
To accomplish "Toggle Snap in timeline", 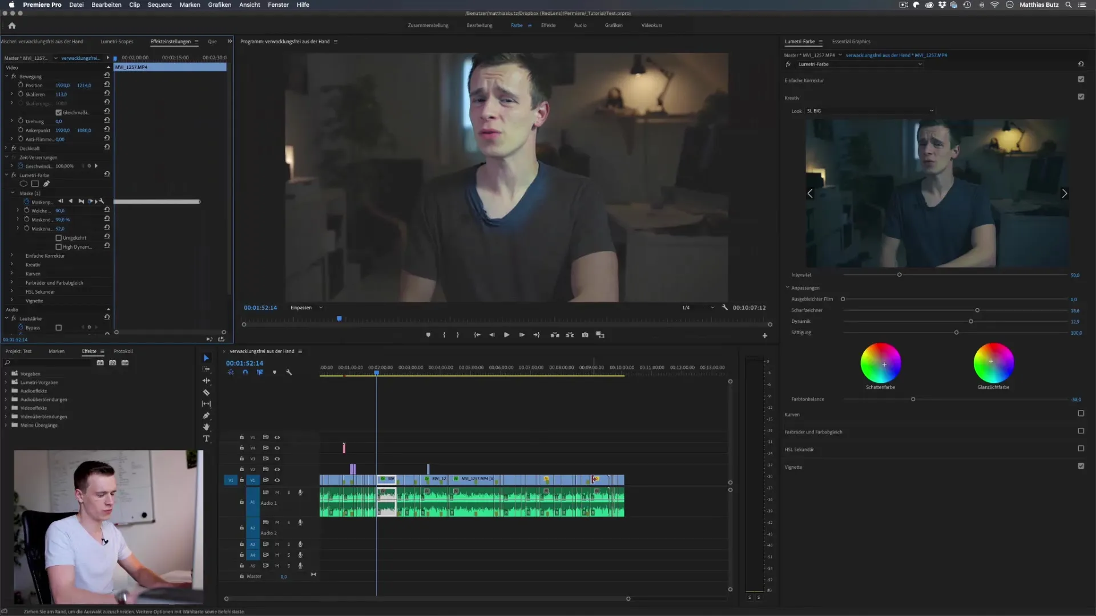I will (x=245, y=372).
